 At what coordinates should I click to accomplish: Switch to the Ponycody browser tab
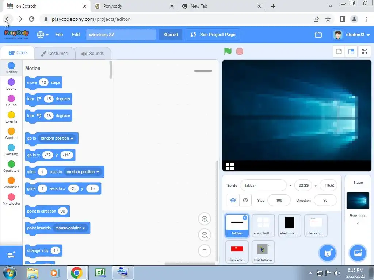(134, 7)
